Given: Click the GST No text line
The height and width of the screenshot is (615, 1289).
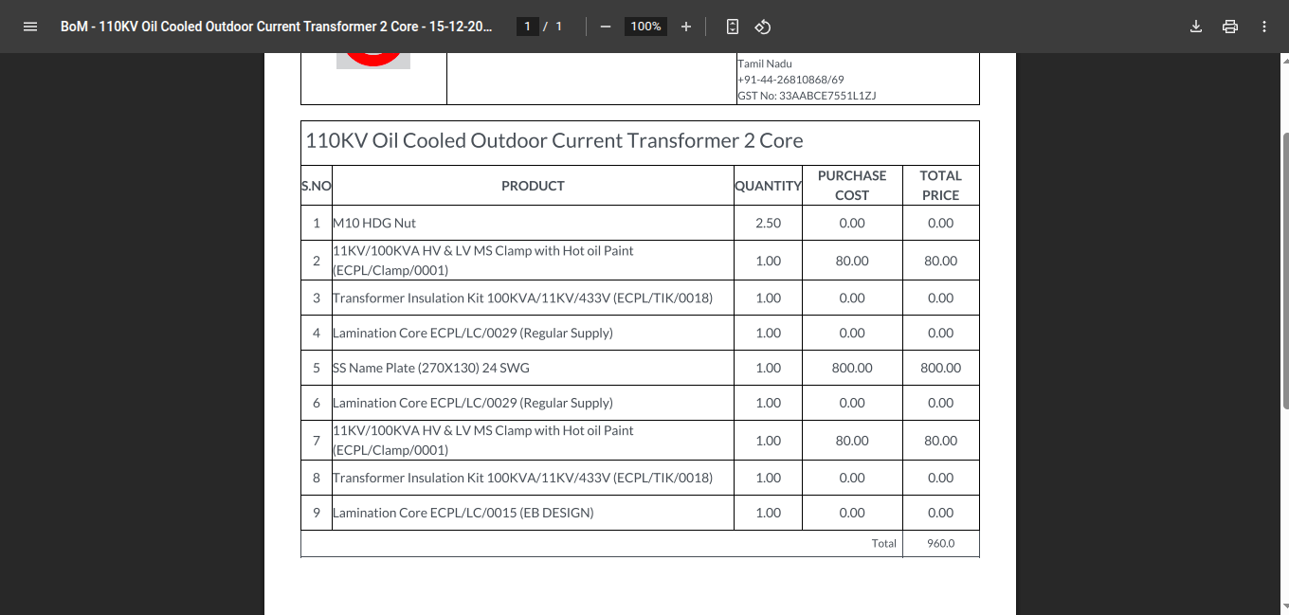Looking at the screenshot, I should (807, 96).
